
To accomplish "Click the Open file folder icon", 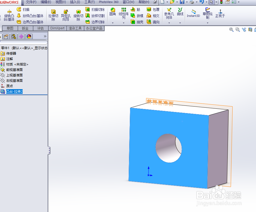I will tap(172, 2).
